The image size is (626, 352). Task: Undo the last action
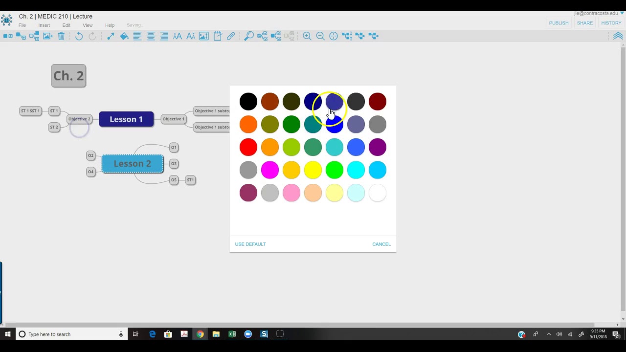79,36
